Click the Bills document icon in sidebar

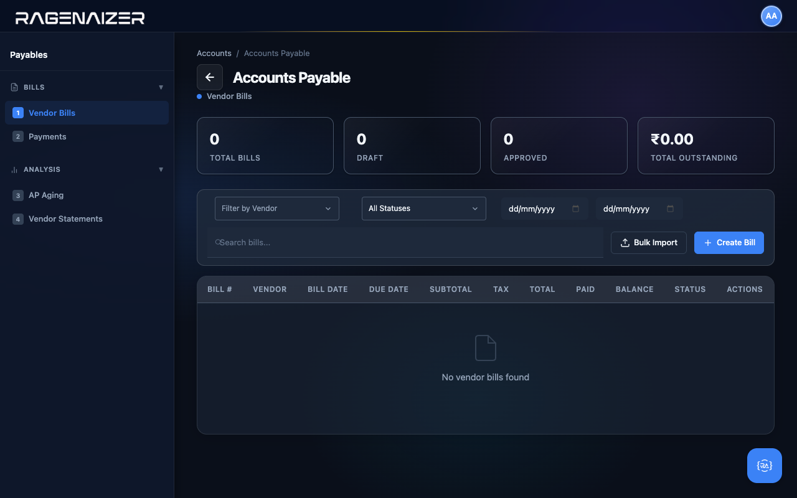(14, 87)
